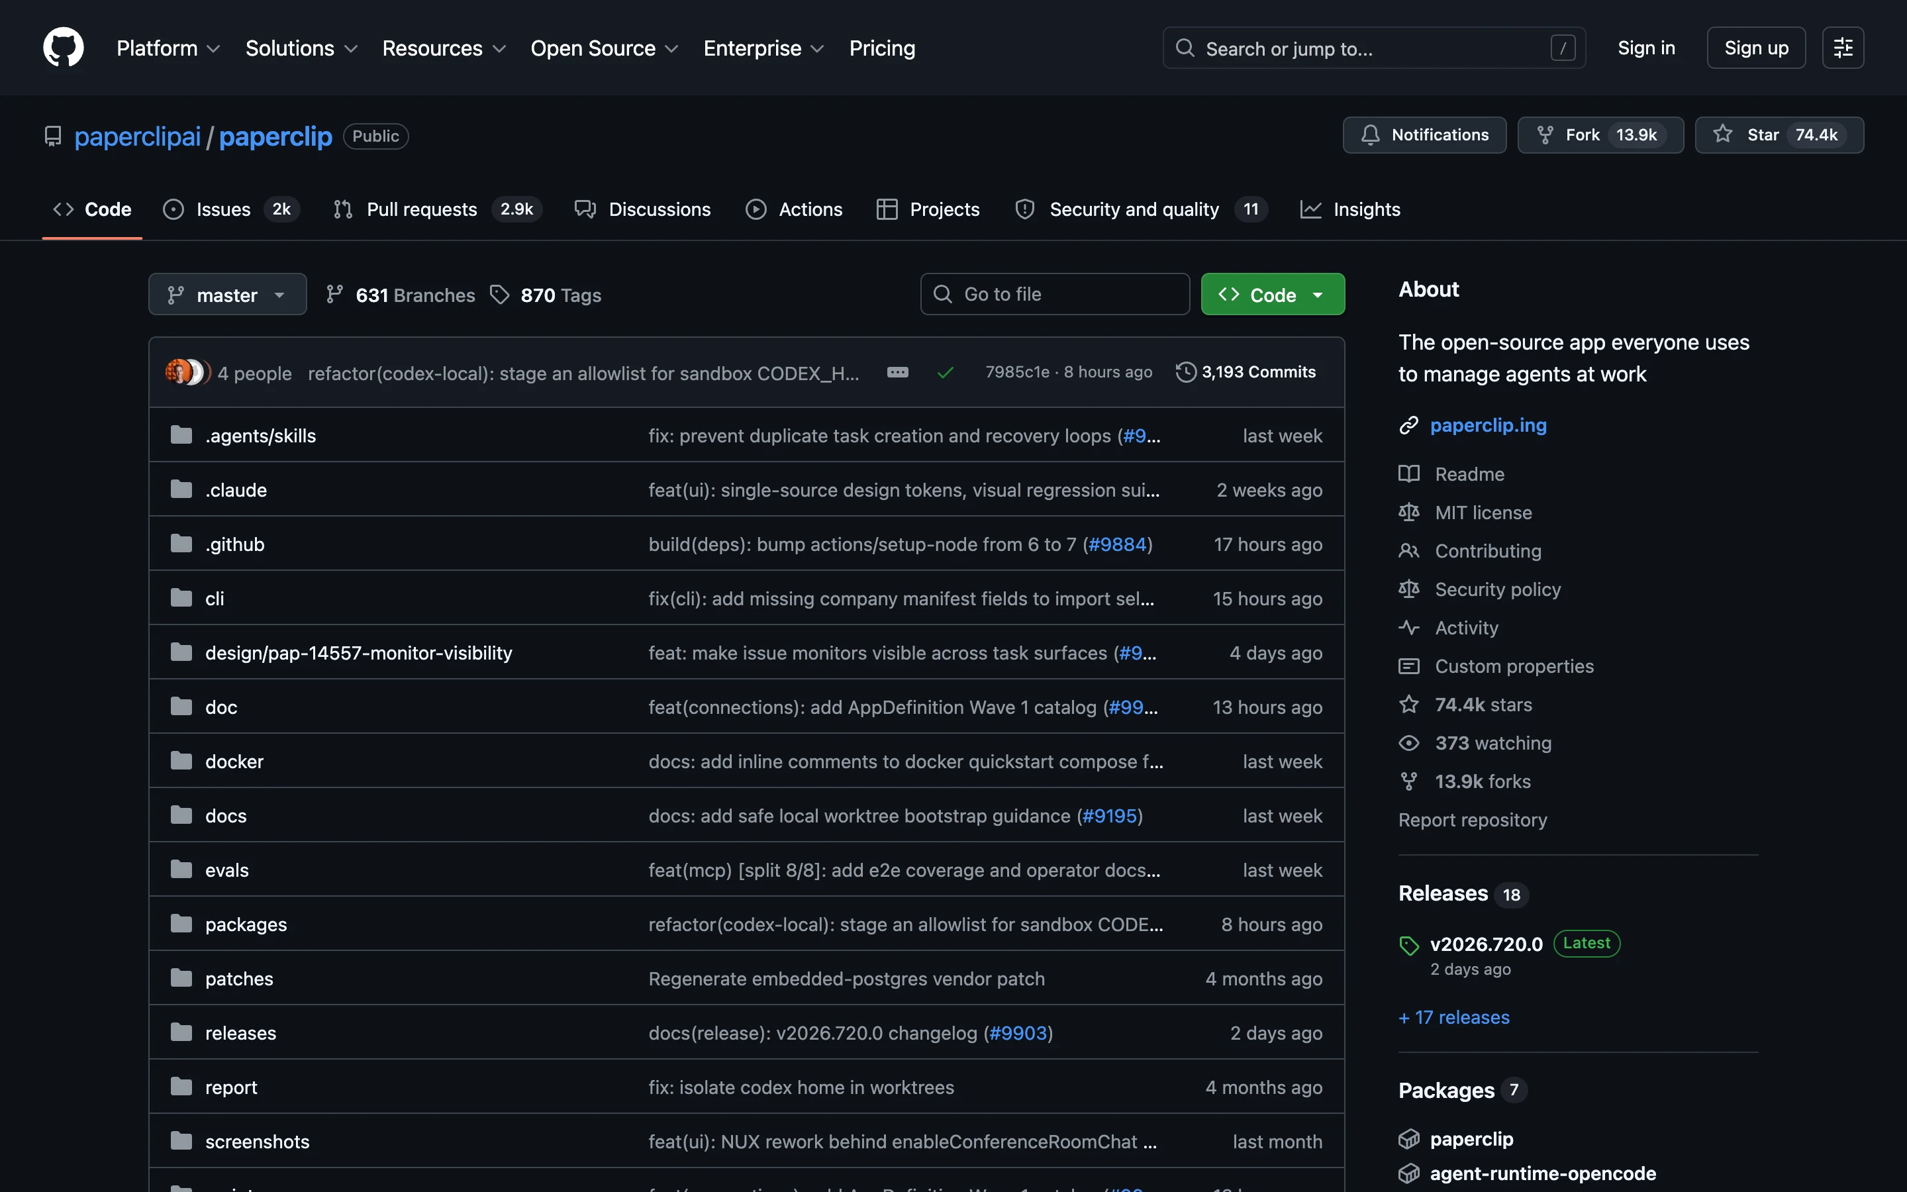Open pull request #9903 link

click(x=1017, y=1033)
